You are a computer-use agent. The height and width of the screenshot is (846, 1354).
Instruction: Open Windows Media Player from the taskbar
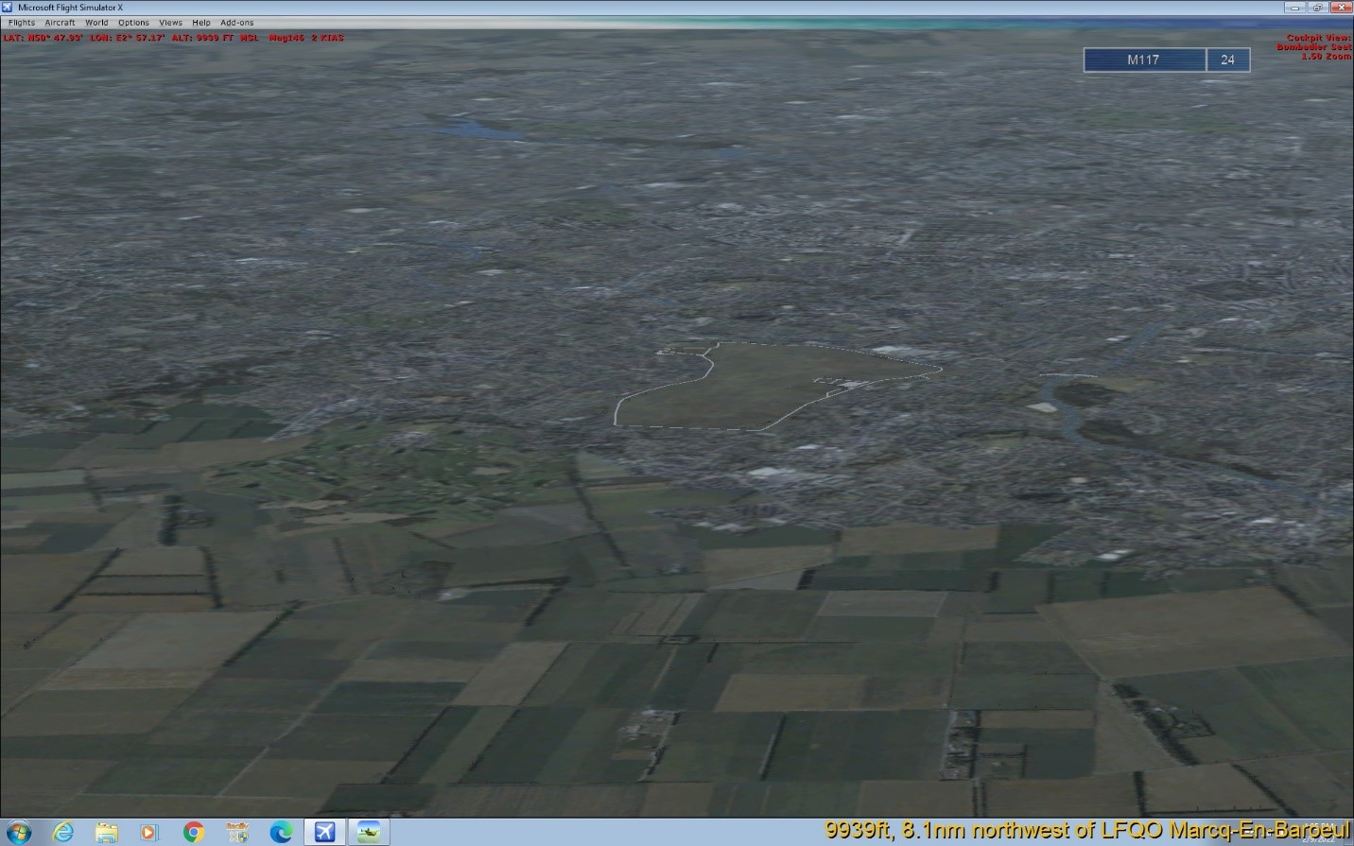pos(148,832)
